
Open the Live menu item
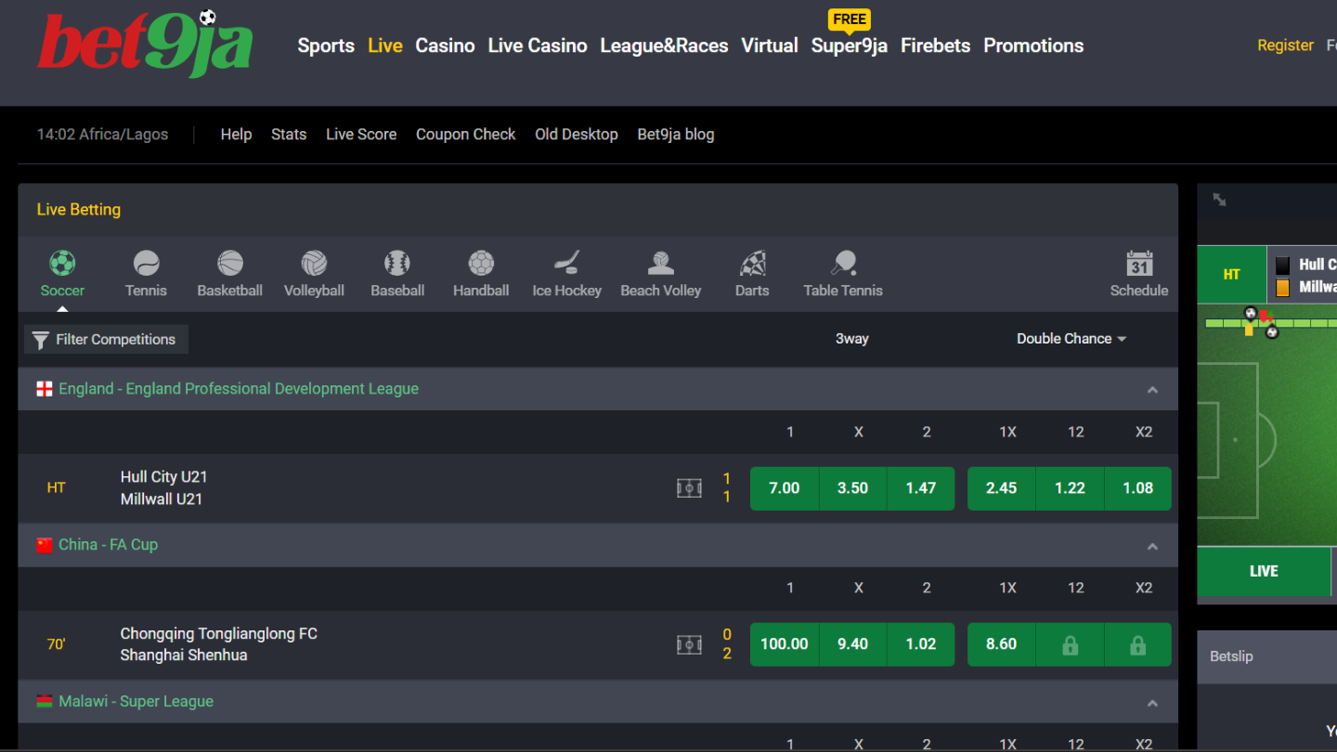coord(384,45)
